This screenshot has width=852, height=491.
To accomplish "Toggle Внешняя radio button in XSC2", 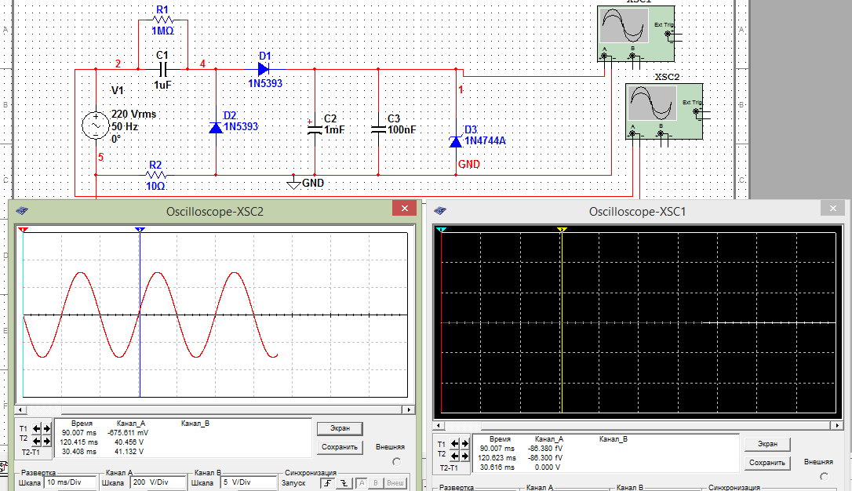I will (397, 462).
